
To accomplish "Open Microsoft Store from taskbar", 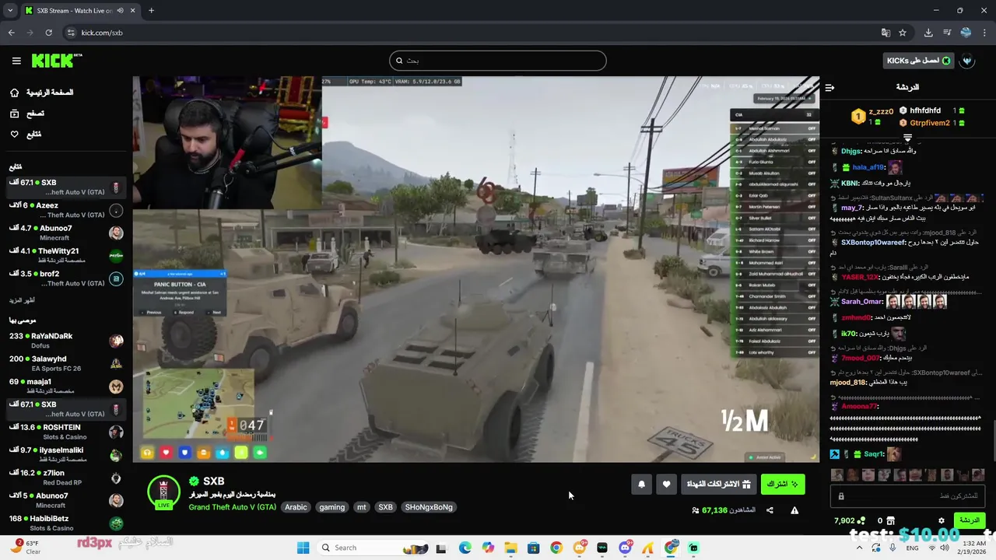I will [x=533, y=548].
